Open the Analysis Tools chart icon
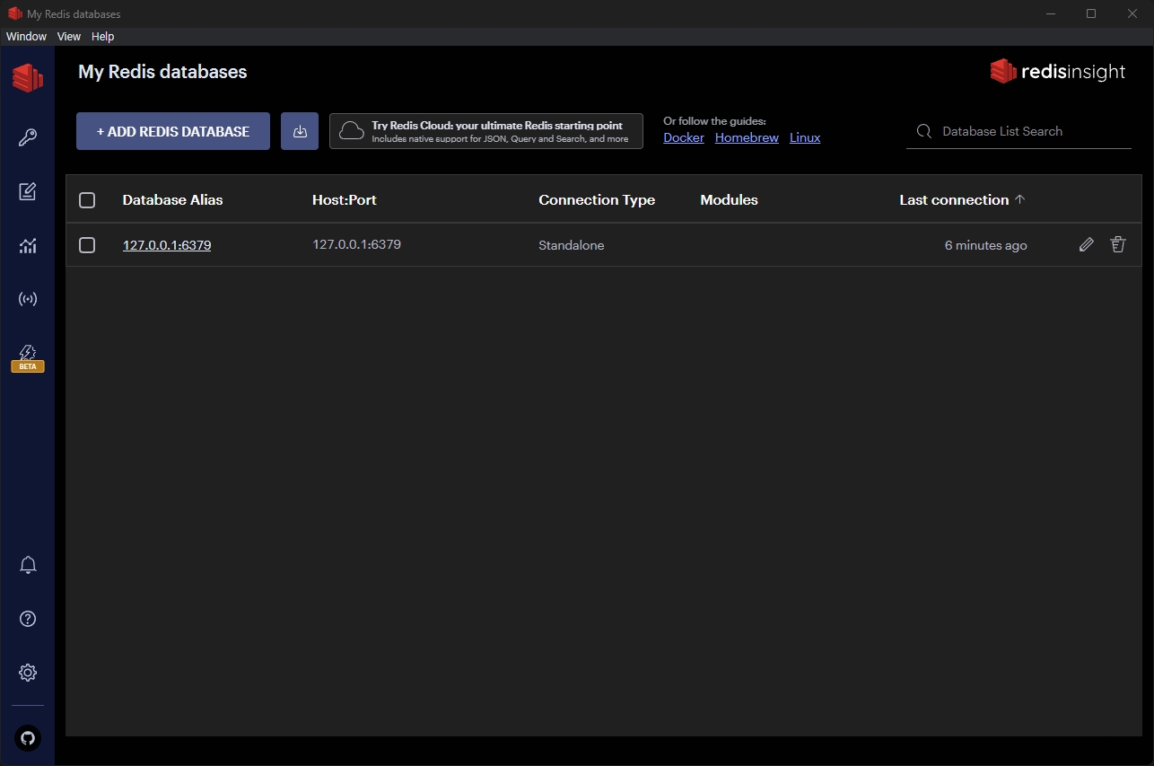This screenshot has height=766, width=1154. (28, 245)
